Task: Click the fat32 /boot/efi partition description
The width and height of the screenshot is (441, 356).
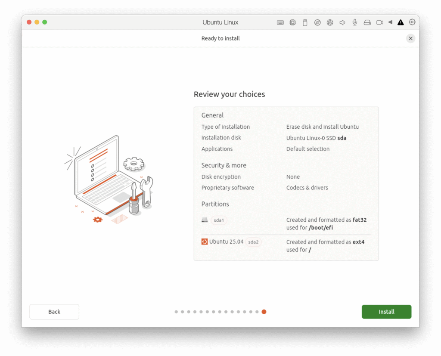Action: tap(326, 224)
